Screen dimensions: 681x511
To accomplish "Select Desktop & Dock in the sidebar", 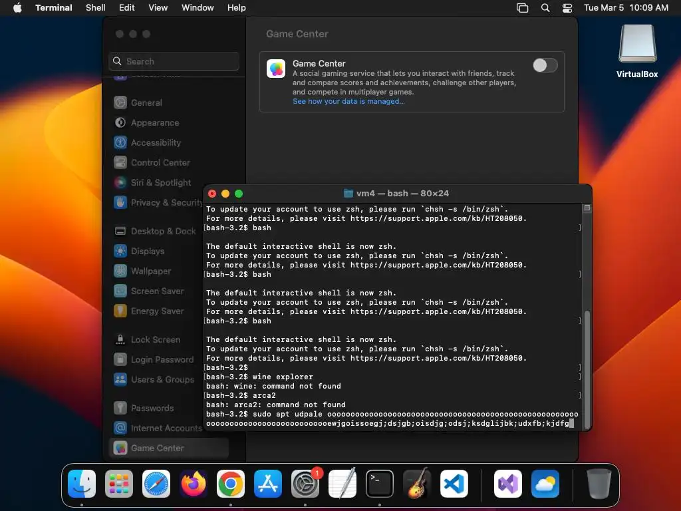I will (156, 231).
